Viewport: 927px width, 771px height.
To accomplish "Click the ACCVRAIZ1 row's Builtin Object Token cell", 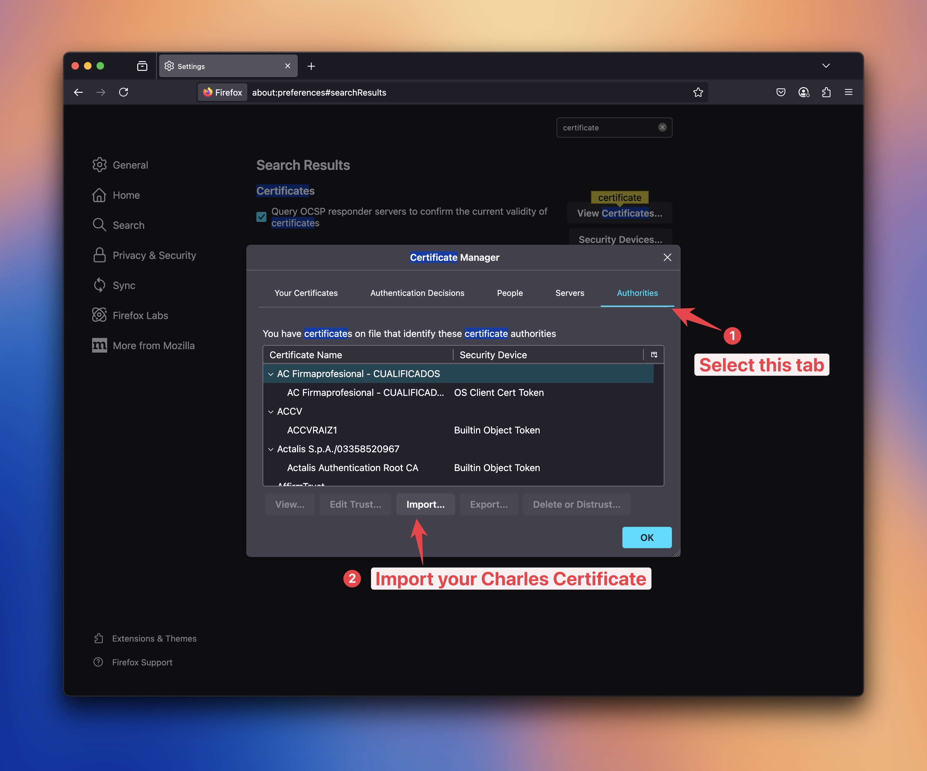I will point(497,430).
